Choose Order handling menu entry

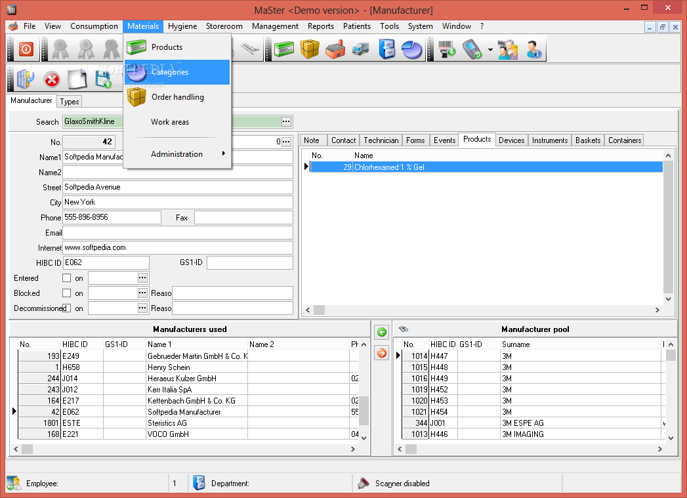[x=177, y=97]
